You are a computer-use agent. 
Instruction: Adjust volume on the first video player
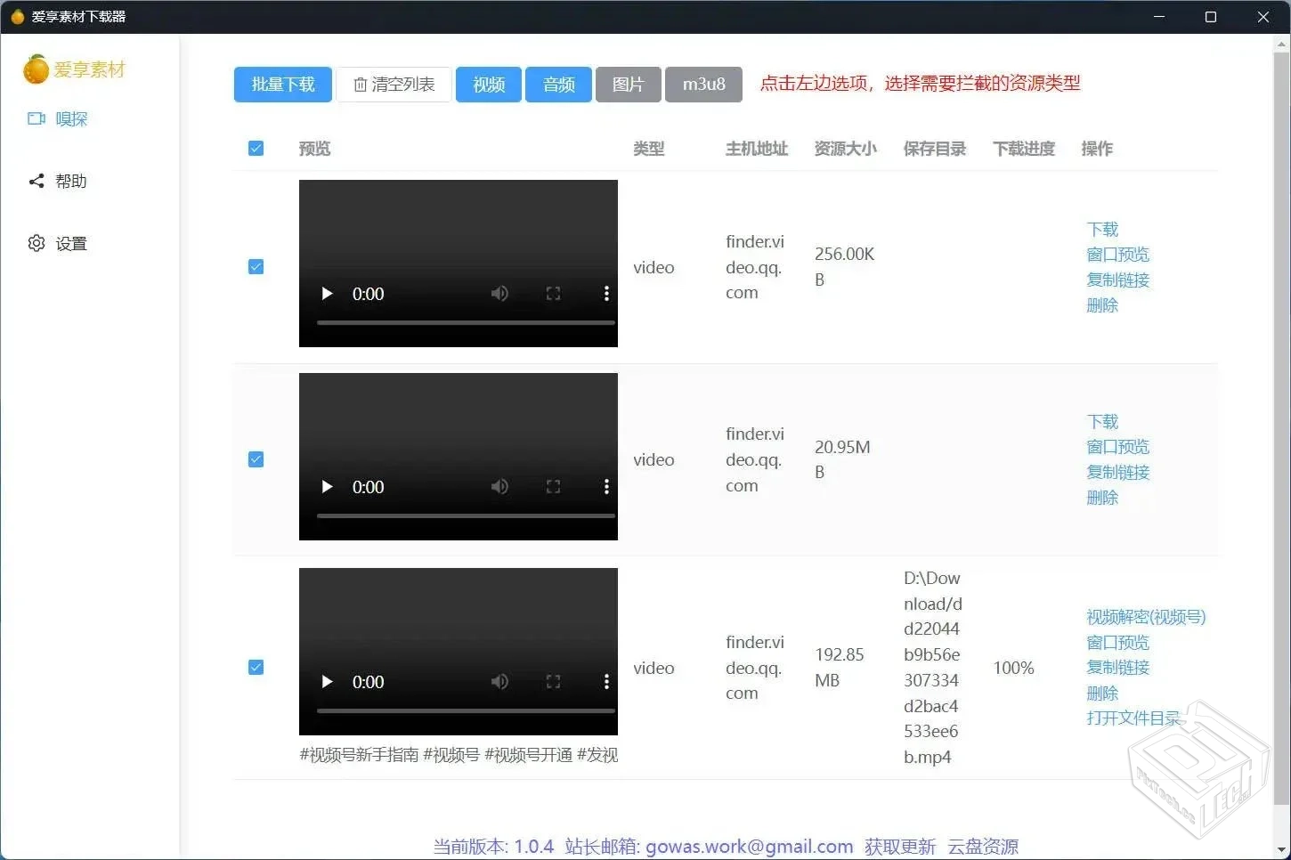coord(499,294)
